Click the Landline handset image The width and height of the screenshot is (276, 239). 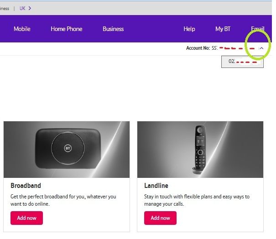(200, 149)
